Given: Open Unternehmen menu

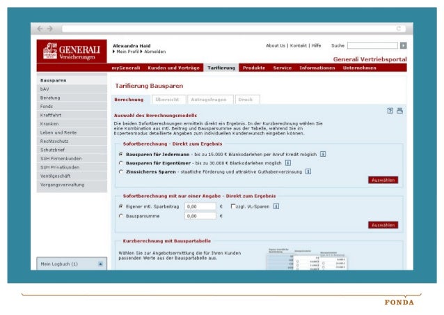Looking at the screenshot, I should [x=359, y=68].
